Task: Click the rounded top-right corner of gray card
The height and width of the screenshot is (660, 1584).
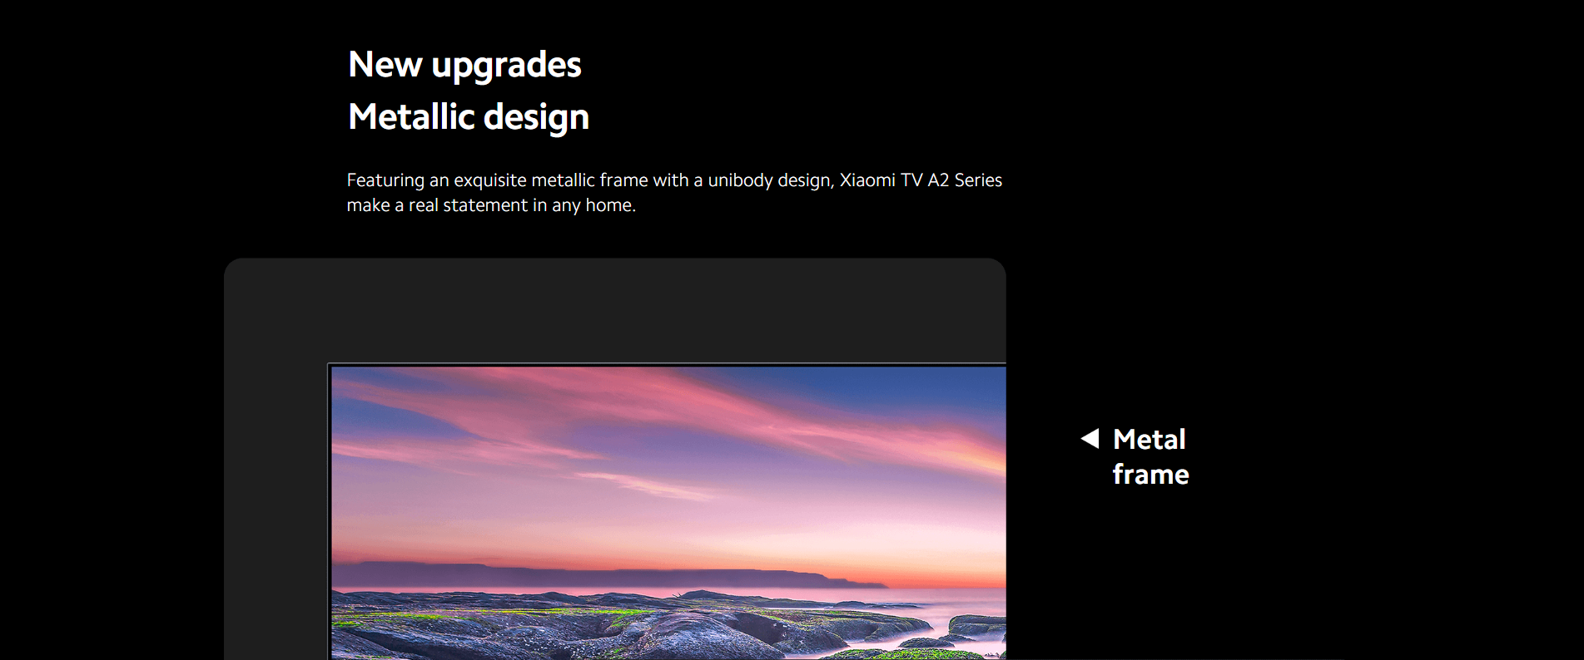Action: click(x=997, y=267)
